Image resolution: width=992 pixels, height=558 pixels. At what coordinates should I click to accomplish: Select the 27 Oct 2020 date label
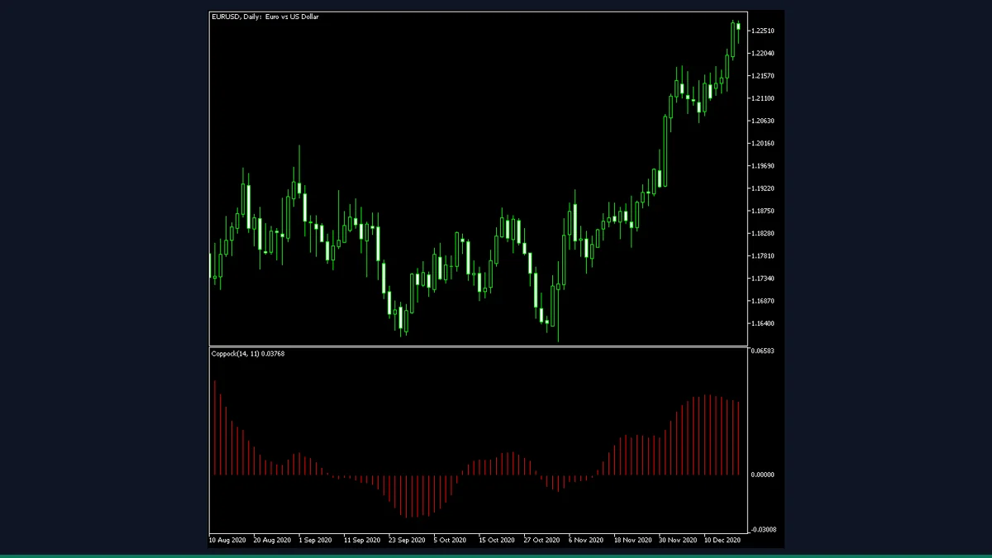tap(541, 540)
